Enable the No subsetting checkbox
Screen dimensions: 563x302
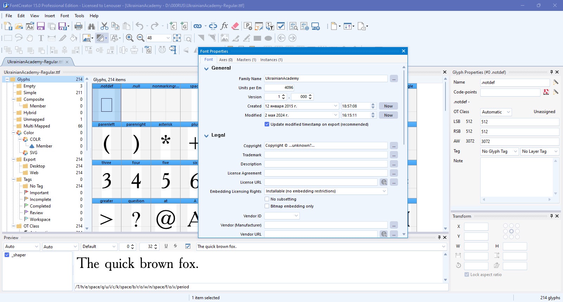pos(267,199)
